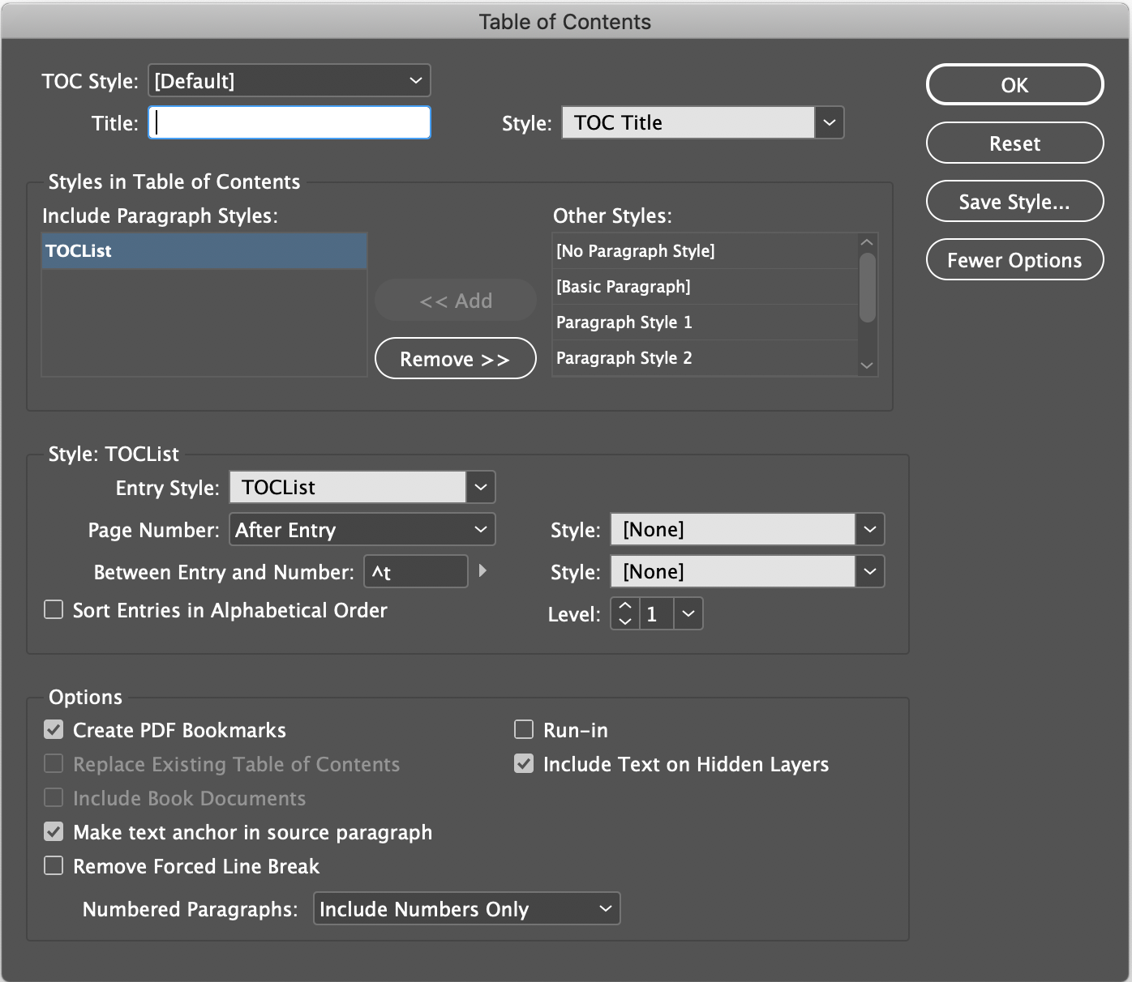Click into the Title text field
Image resolution: width=1132 pixels, height=982 pixels.
[289, 123]
